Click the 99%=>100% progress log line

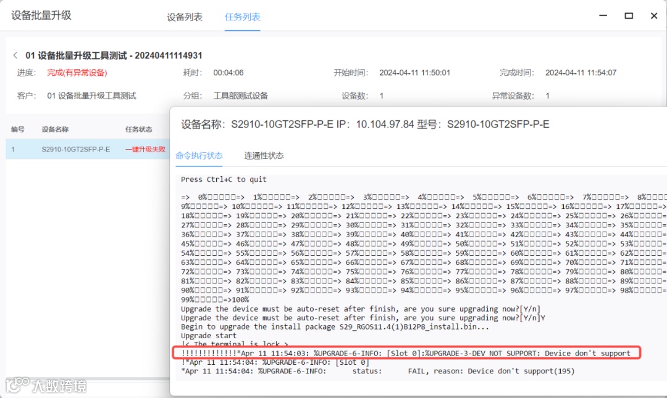(215, 299)
